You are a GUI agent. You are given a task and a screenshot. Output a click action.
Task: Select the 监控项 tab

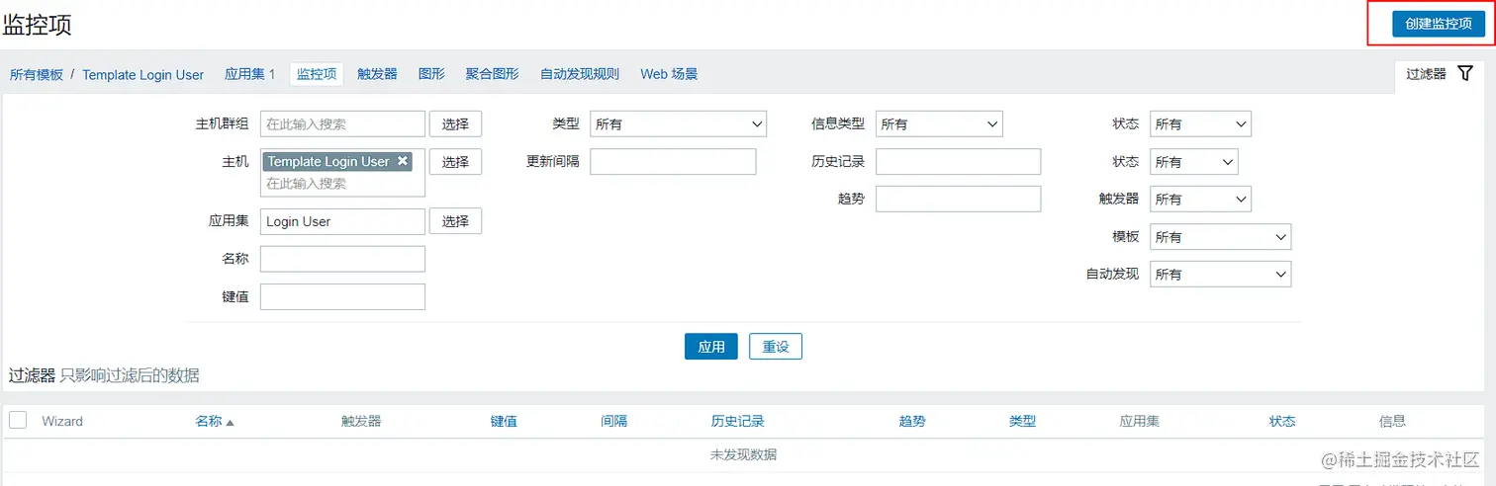click(317, 74)
